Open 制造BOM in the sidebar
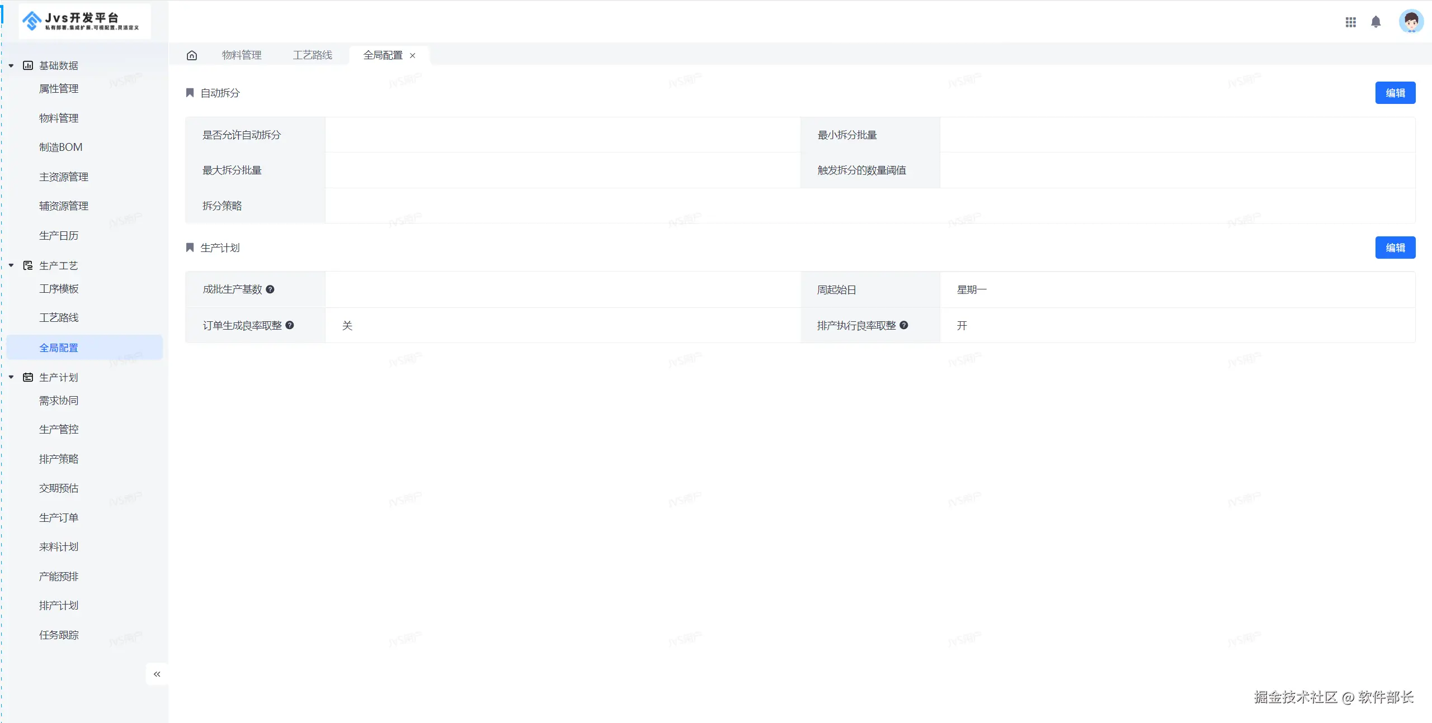This screenshot has width=1432, height=723. (x=60, y=148)
